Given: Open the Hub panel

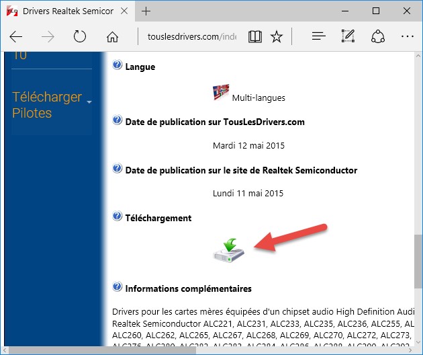Looking at the screenshot, I should pos(318,37).
